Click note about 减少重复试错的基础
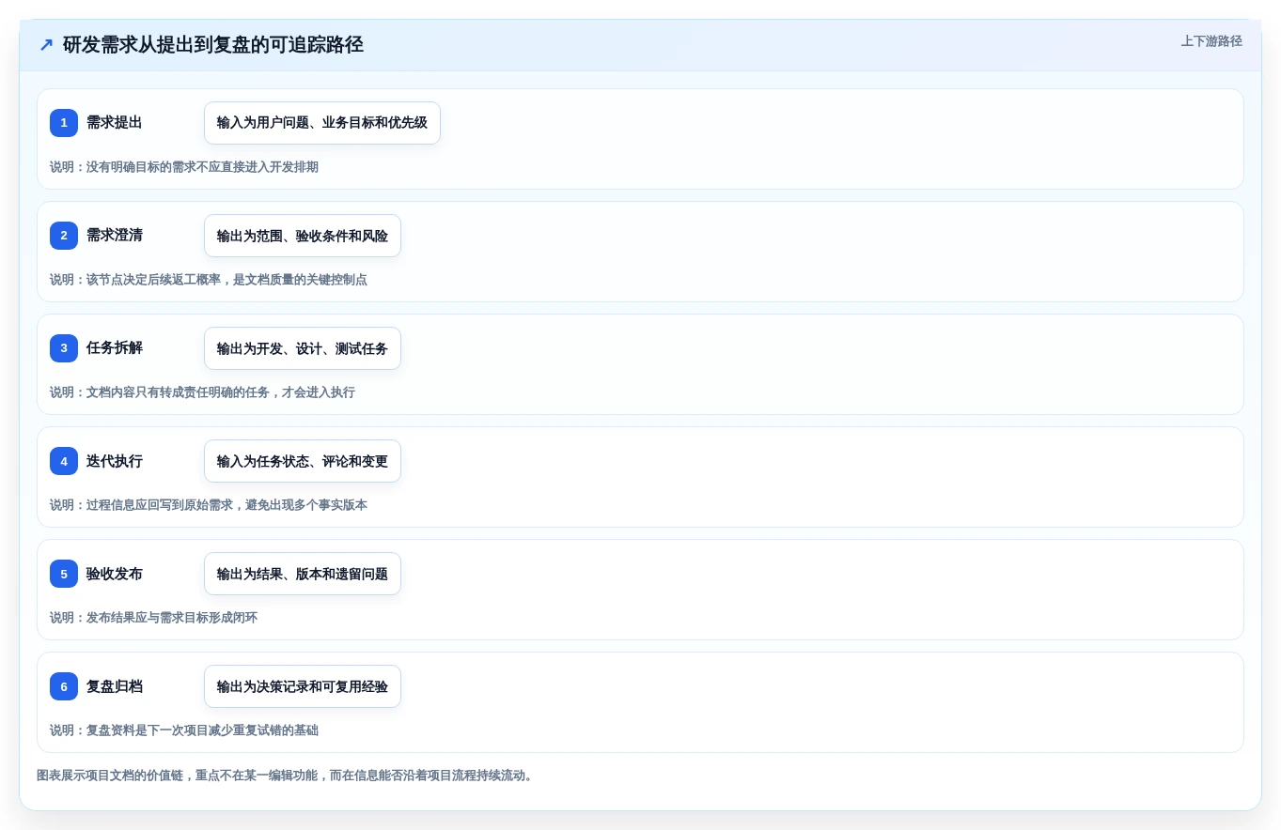Screen dimensions: 1281x830 click(x=184, y=730)
